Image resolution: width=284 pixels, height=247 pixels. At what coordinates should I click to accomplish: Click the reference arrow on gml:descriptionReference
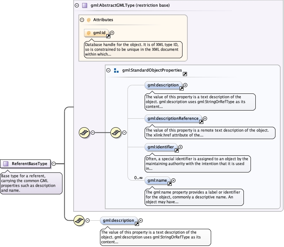tap(201, 122)
